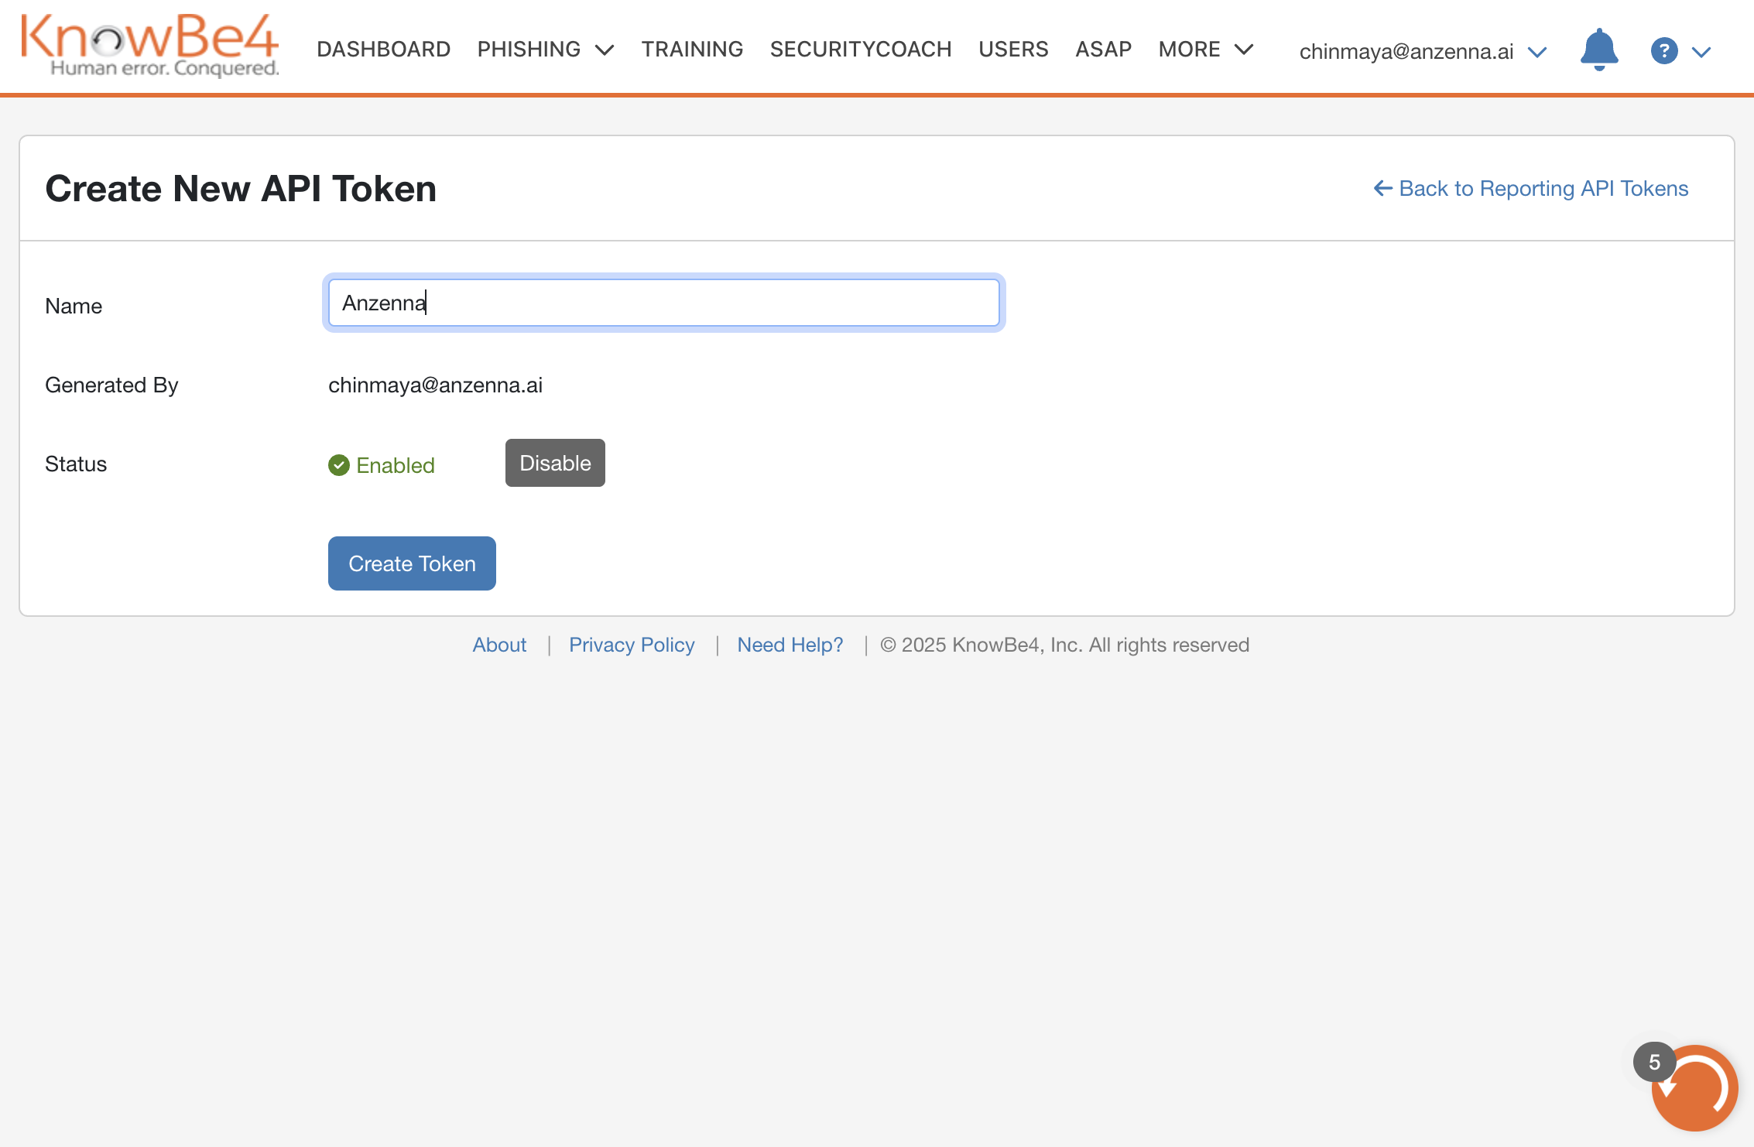The height and width of the screenshot is (1147, 1754).
Task: Navigate to the Users menu
Action: [x=1013, y=50]
